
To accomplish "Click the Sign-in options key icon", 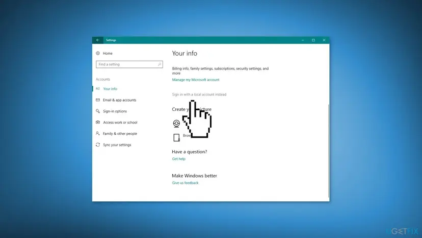I will tap(98, 111).
